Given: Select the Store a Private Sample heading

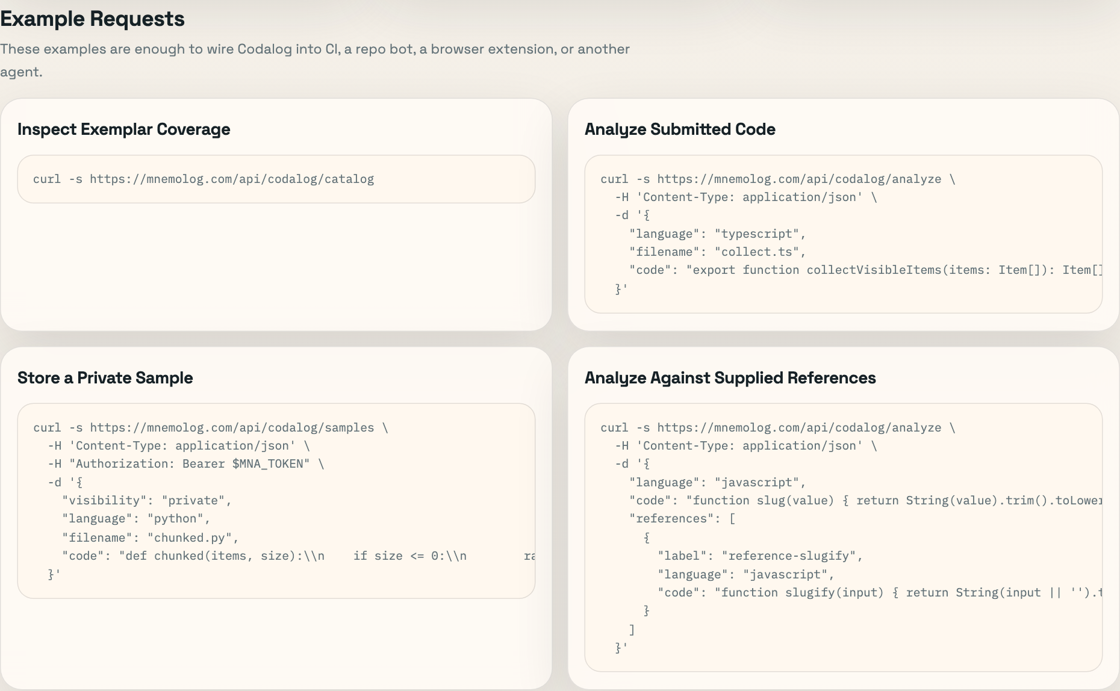Looking at the screenshot, I should tap(105, 378).
